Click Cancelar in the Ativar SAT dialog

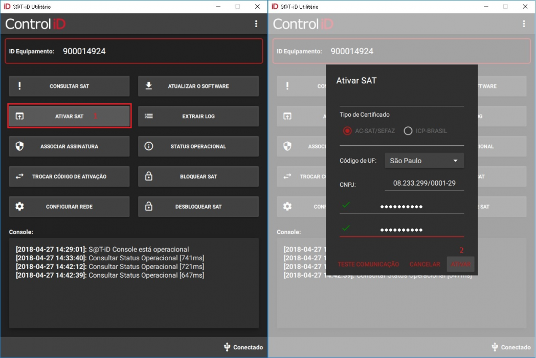click(425, 264)
